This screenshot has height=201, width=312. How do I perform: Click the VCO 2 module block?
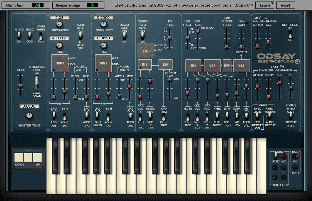103,63
